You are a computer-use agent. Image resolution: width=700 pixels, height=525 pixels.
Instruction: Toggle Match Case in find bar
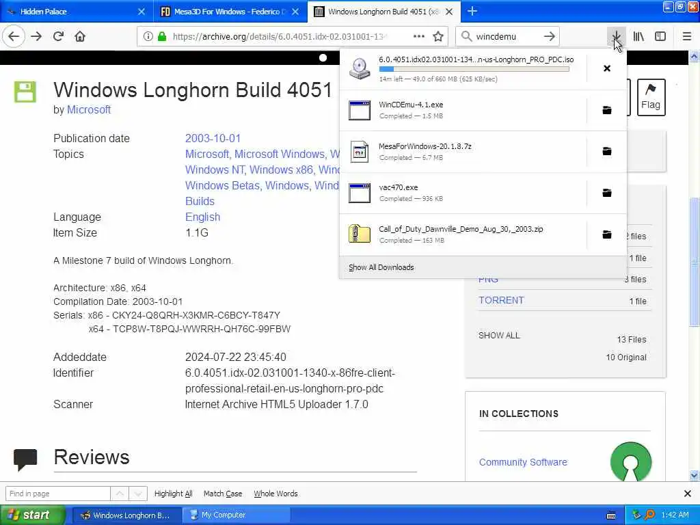223,494
